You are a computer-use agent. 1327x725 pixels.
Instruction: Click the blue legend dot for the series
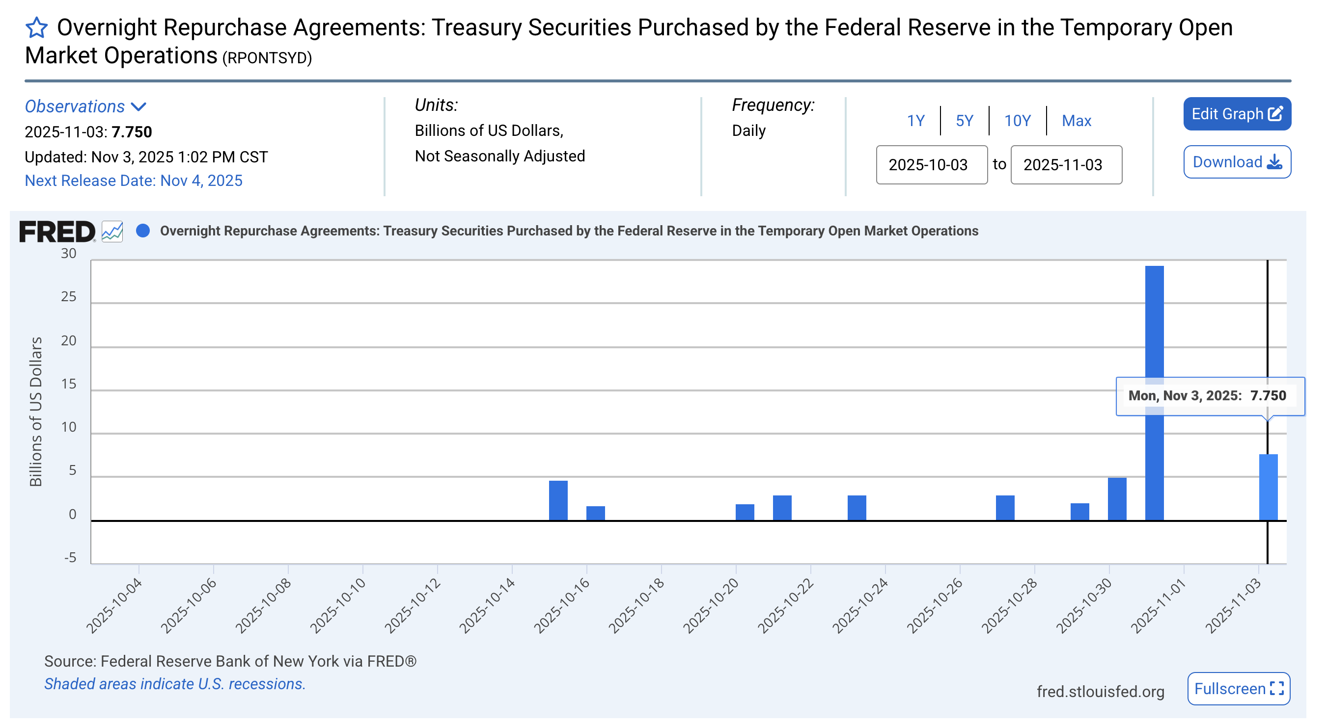click(144, 231)
